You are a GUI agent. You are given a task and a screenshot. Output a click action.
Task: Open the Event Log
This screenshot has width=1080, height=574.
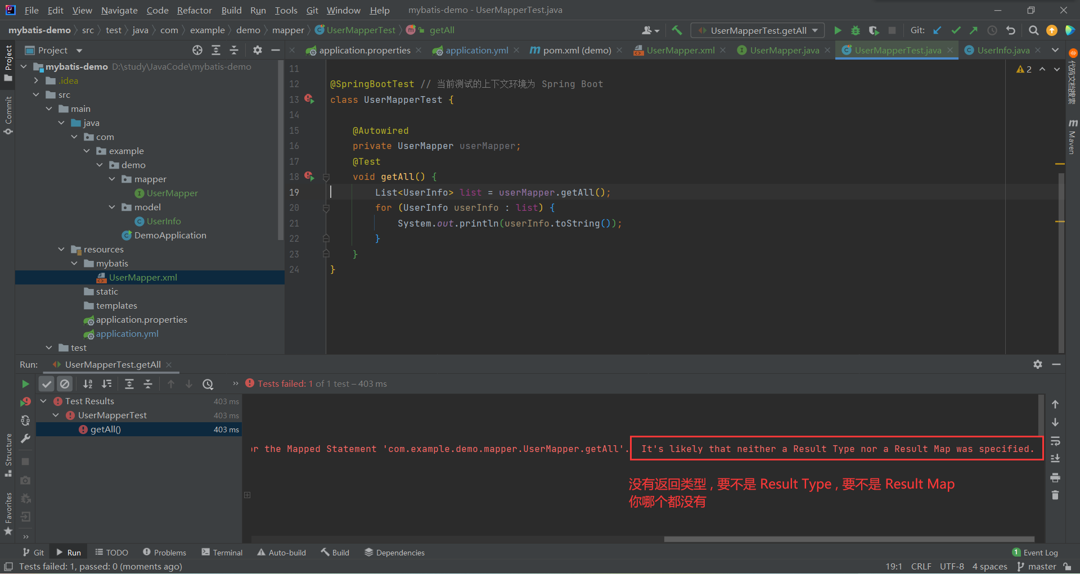coord(1035,553)
